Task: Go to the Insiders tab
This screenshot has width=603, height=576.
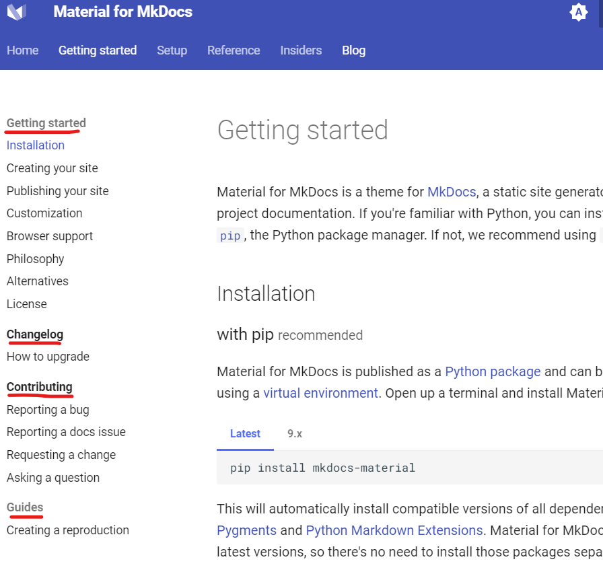Action: (301, 50)
